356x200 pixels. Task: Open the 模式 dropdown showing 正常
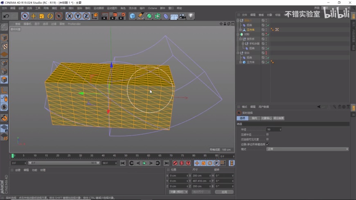[x=307, y=149]
